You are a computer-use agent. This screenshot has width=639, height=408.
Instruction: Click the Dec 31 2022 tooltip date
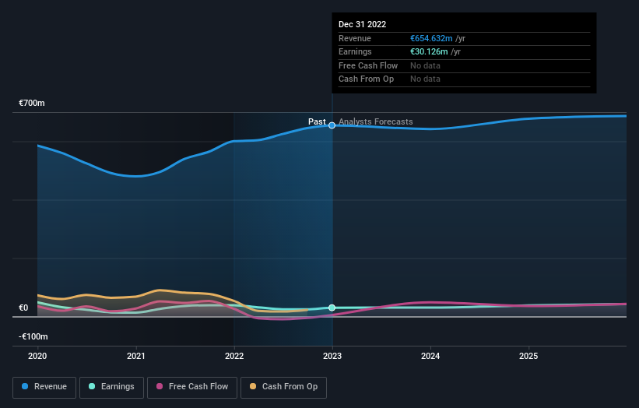pyautogui.click(x=362, y=24)
